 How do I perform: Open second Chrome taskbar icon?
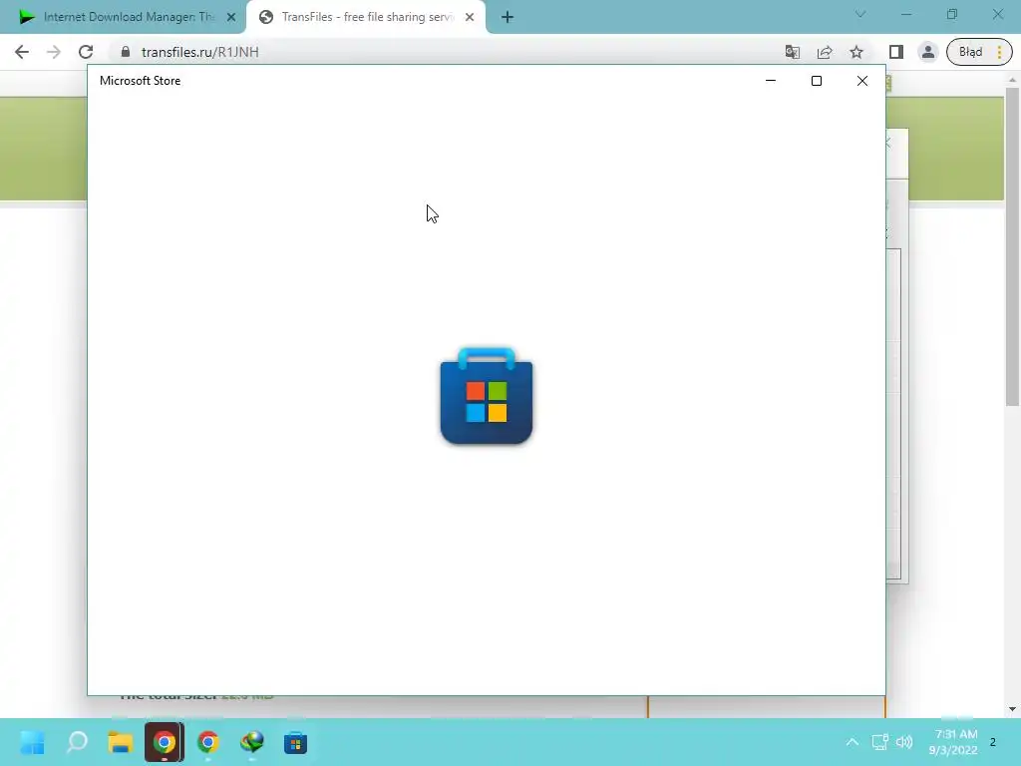(x=207, y=742)
